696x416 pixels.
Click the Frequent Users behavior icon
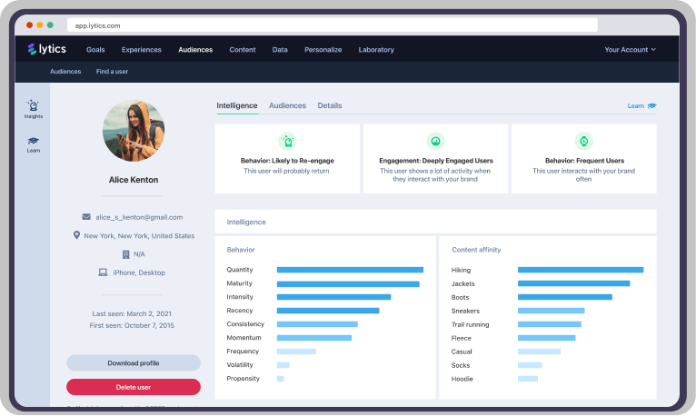tap(583, 141)
